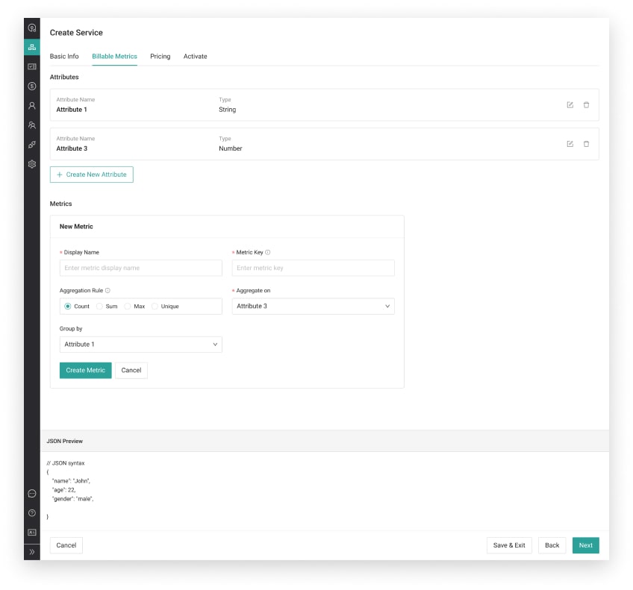Go to the Basic Info tab

coord(64,57)
